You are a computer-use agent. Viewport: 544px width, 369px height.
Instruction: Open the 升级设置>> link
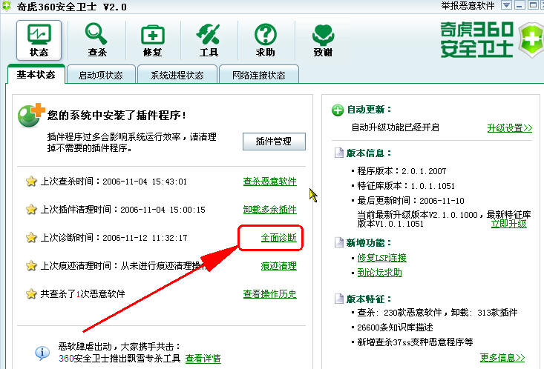[x=510, y=128]
